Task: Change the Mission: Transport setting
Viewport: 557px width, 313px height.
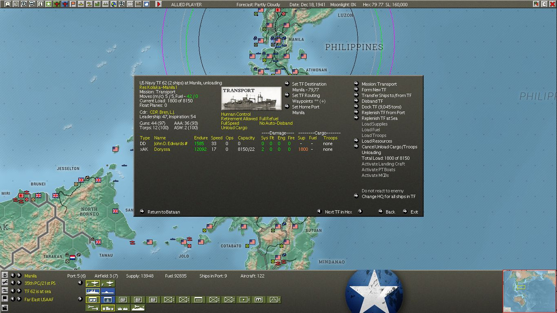Action: tap(379, 84)
